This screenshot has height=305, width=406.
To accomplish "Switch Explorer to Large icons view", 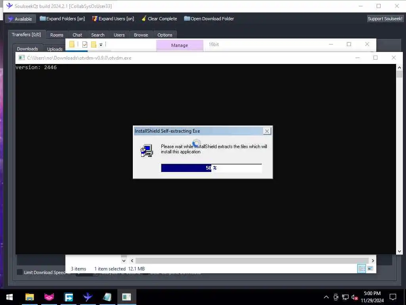I will pos(370,268).
